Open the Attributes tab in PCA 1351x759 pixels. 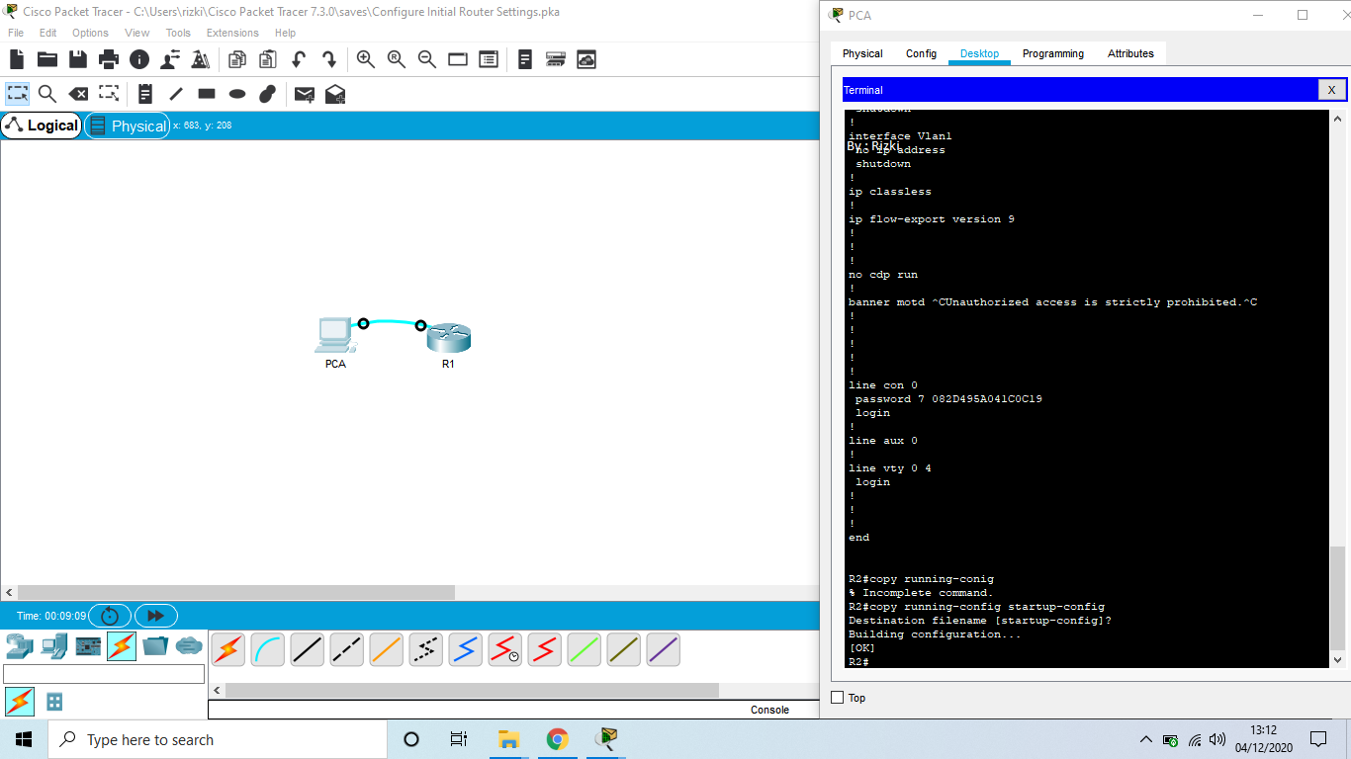1130,53
